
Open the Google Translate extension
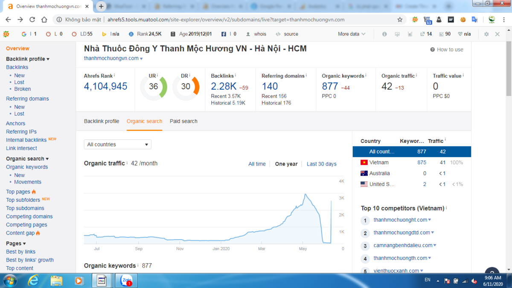click(474, 20)
